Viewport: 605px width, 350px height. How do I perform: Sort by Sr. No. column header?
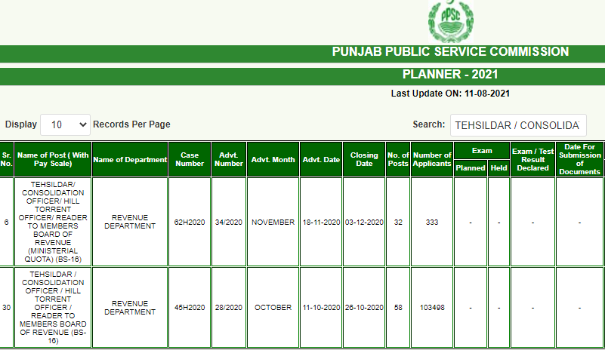point(6,159)
